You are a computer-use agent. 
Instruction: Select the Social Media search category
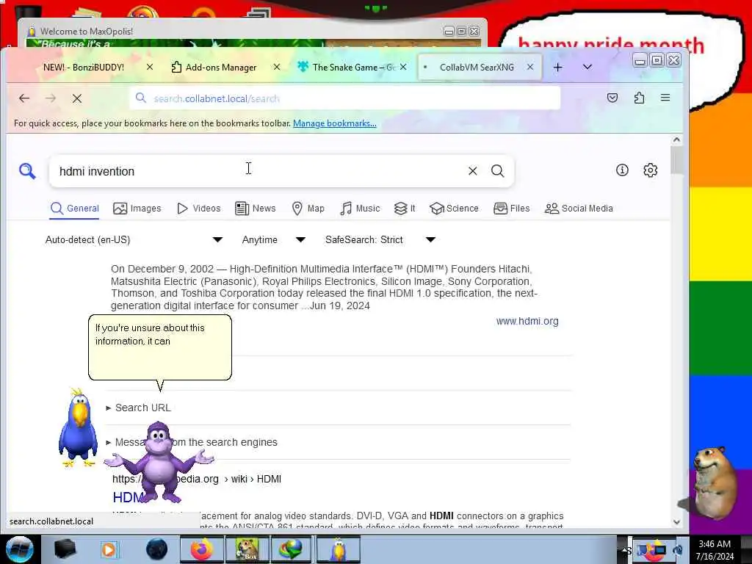(579, 209)
